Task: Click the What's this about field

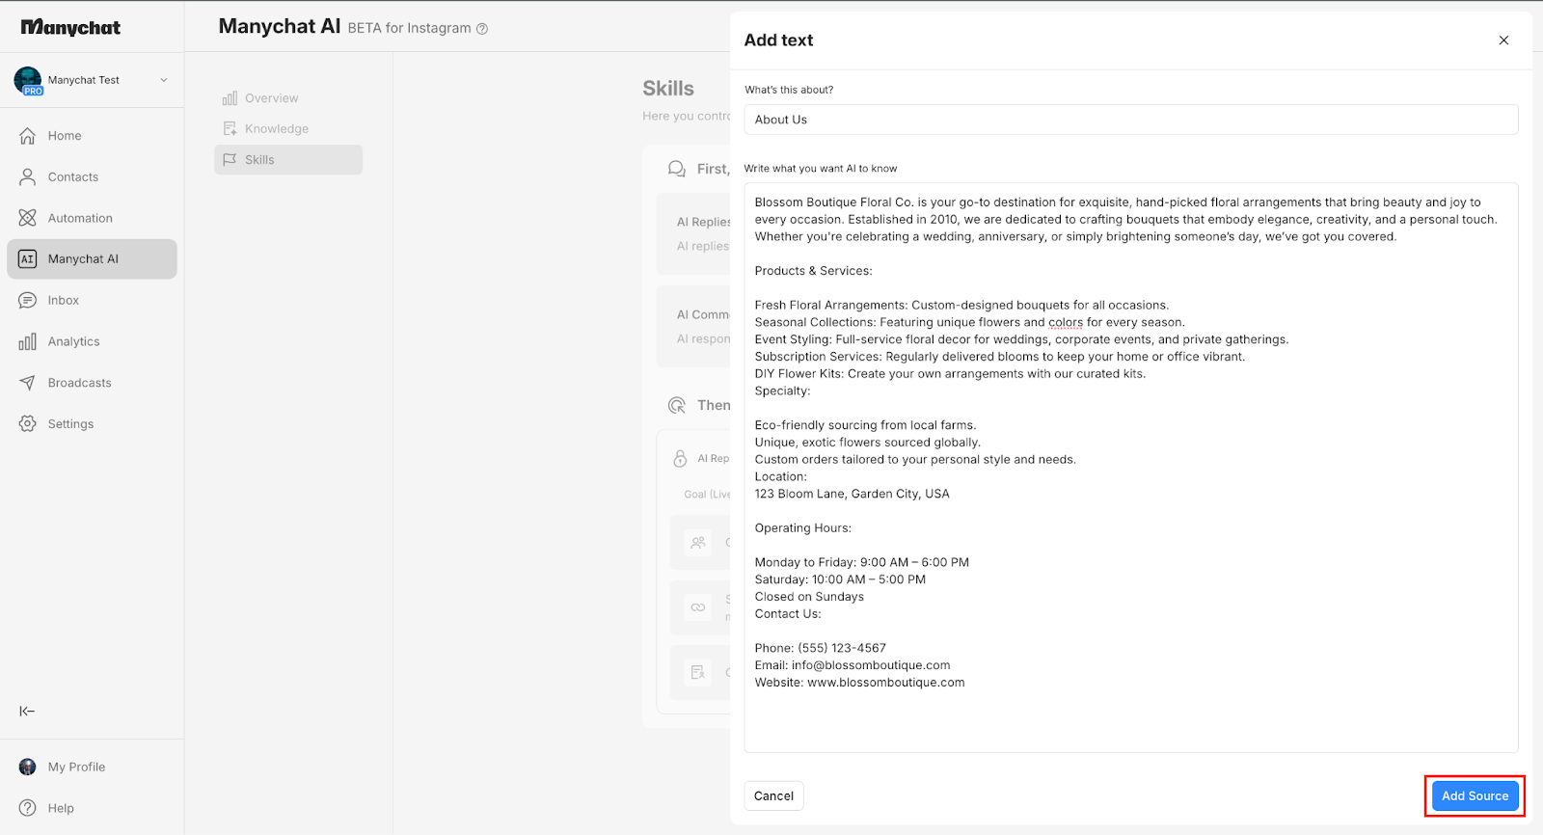Action: (x=1130, y=120)
